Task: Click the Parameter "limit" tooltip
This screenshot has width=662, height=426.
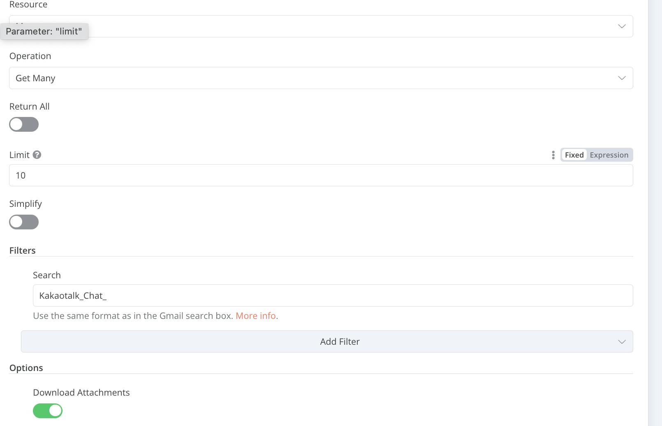Action: click(x=44, y=31)
